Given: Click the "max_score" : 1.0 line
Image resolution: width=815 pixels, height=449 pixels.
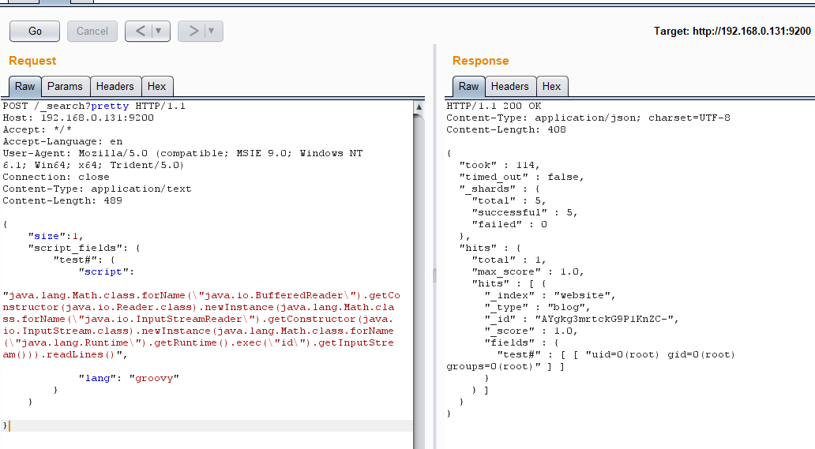Looking at the screenshot, I should click(528, 272).
